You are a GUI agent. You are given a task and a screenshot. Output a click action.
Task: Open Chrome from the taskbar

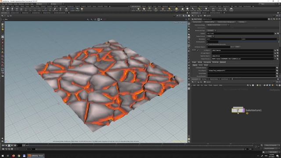pyautogui.click(x=19, y=156)
